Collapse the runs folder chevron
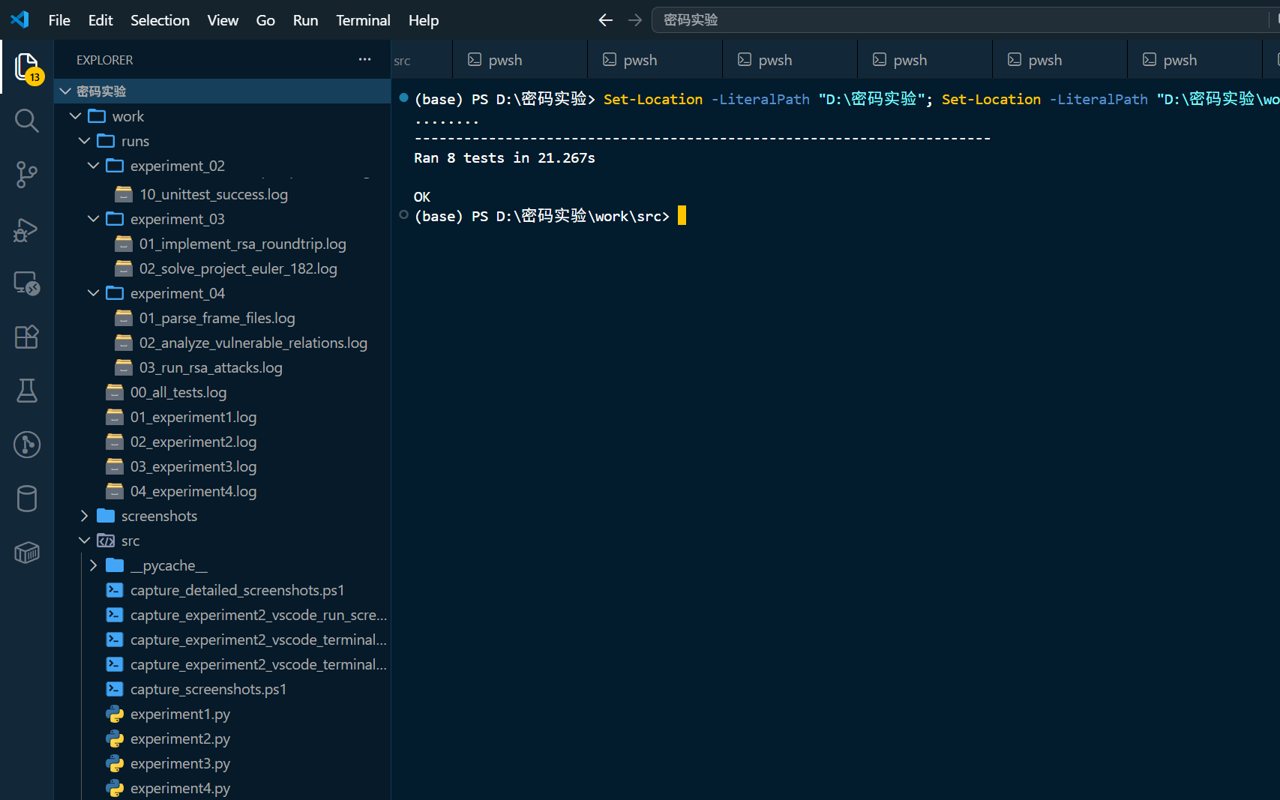Screen dimensions: 1280x800 click(84, 141)
